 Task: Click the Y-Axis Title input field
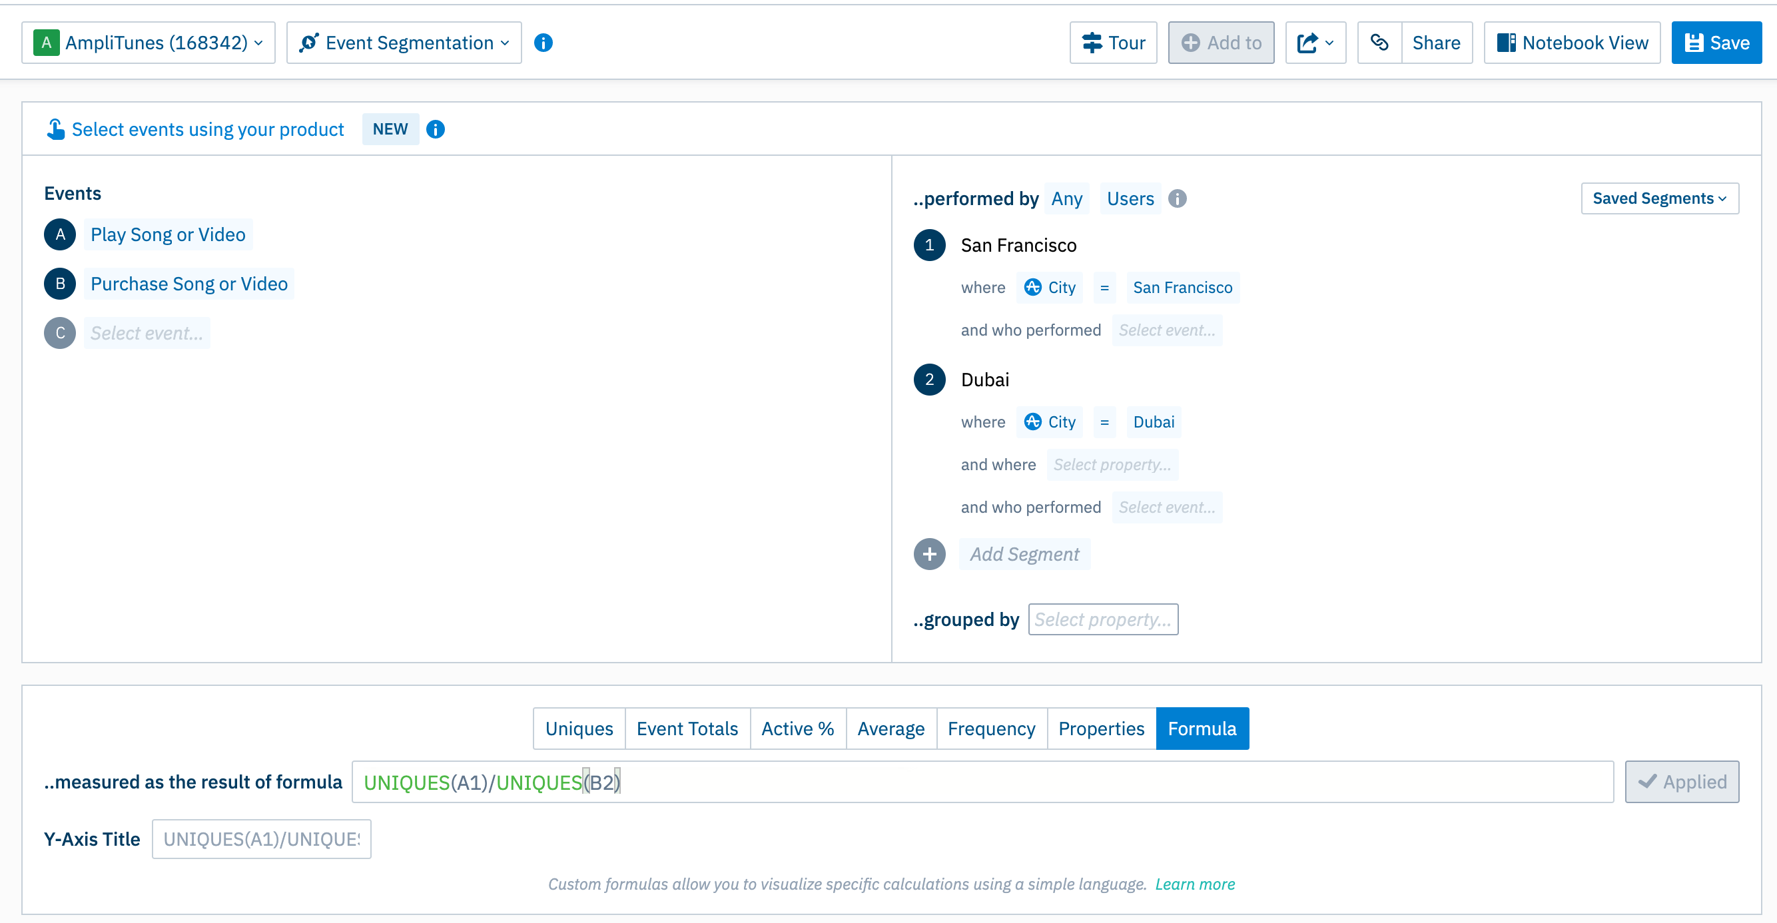262,839
